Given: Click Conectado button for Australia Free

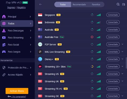Looking at the screenshot, I should pyautogui.click(x=113, y=37).
